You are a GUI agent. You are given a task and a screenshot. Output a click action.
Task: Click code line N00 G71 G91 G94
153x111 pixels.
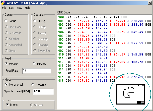click(x=92, y=17)
